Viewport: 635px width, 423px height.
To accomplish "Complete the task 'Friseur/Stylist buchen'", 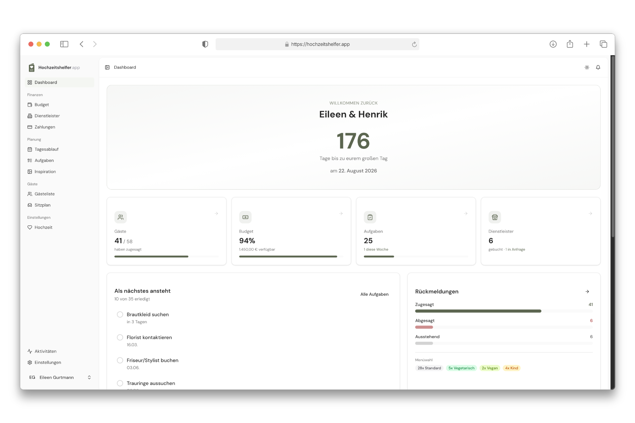I will pos(120,360).
